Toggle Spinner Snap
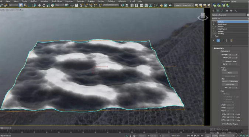The height and width of the screenshot is (137, 249). coord(95,5)
